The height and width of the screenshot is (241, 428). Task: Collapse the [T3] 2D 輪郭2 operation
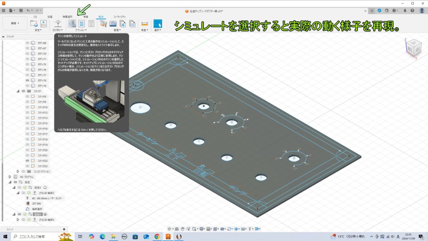18,193
